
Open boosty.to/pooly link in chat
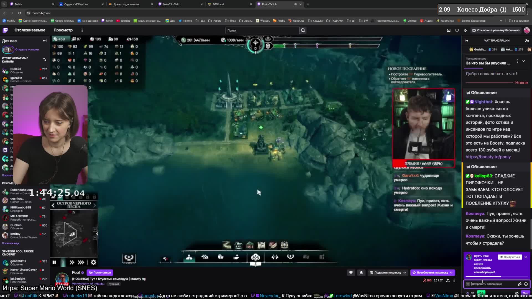[x=488, y=157]
